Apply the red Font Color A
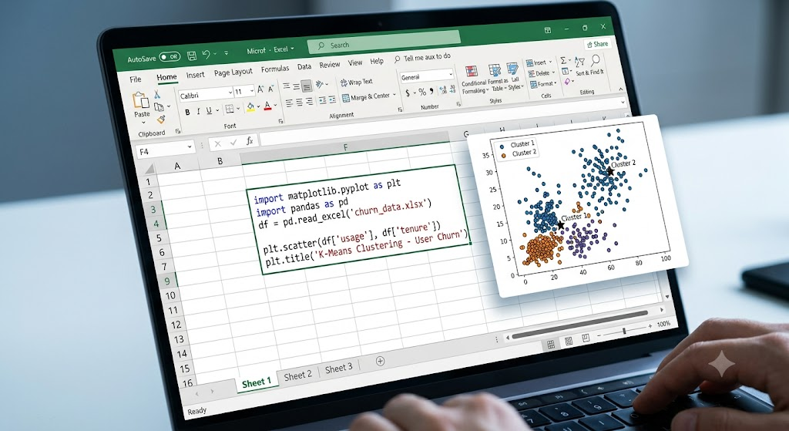 tap(267, 105)
